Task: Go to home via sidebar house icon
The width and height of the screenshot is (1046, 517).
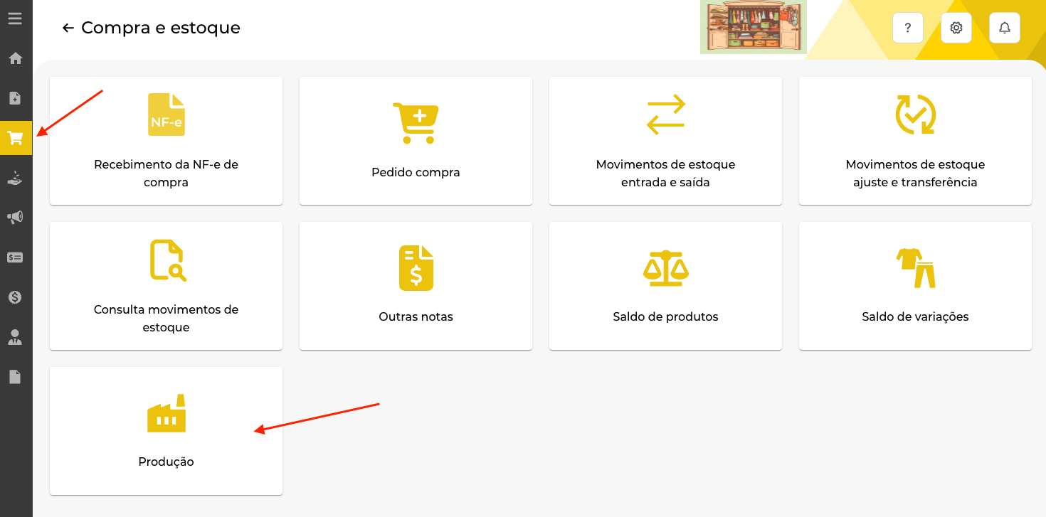Action: tap(15, 58)
